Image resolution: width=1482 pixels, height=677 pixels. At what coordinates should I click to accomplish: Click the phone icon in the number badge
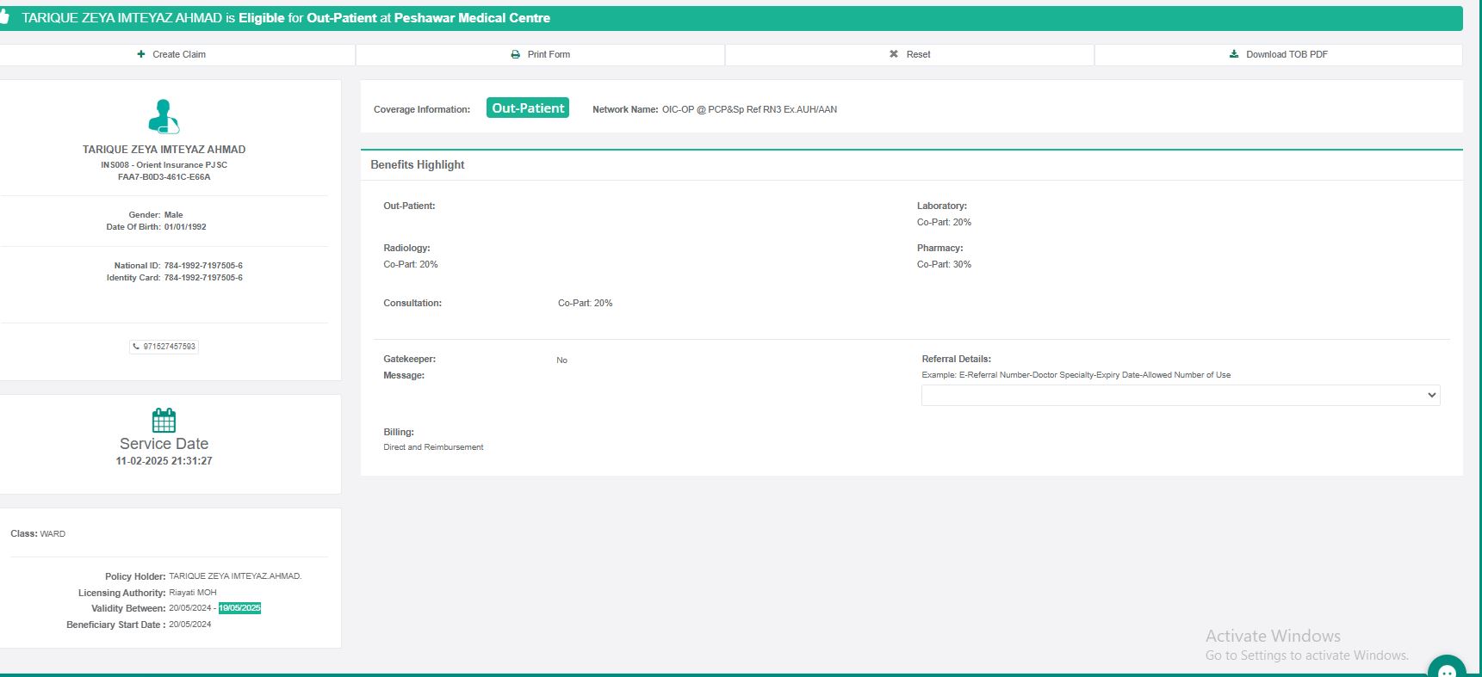click(x=136, y=347)
